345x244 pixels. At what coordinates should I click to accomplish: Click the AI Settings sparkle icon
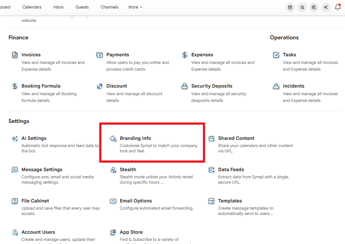click(x=15, y=139)
